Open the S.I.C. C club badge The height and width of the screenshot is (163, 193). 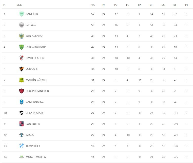(22, 135)
